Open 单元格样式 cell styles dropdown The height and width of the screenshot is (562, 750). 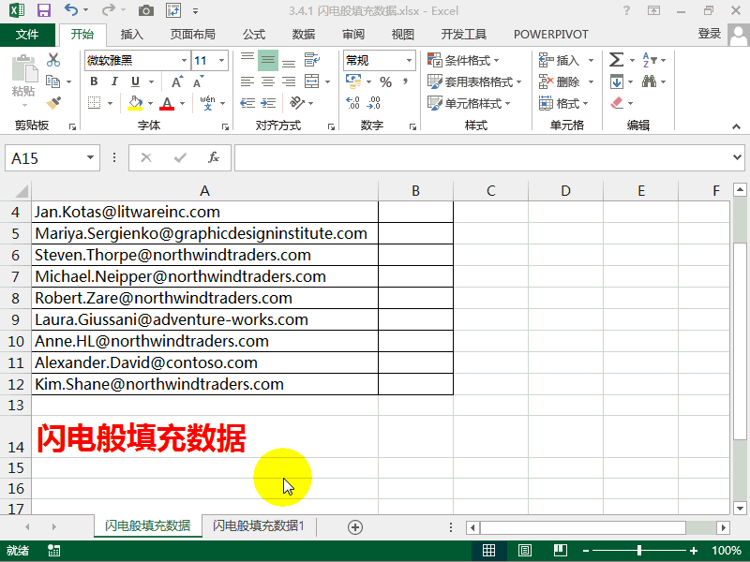click(469, 103)
